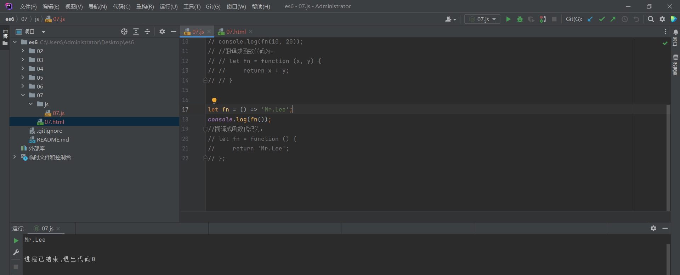This screenshot has height=275, width=680.
Task: Commit changes with Git checkmark icon
Action: click(602, 19)
